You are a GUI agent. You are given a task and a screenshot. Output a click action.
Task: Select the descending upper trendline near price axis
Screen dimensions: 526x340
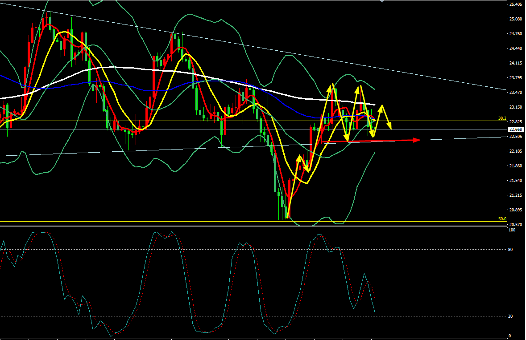[500, 88]
